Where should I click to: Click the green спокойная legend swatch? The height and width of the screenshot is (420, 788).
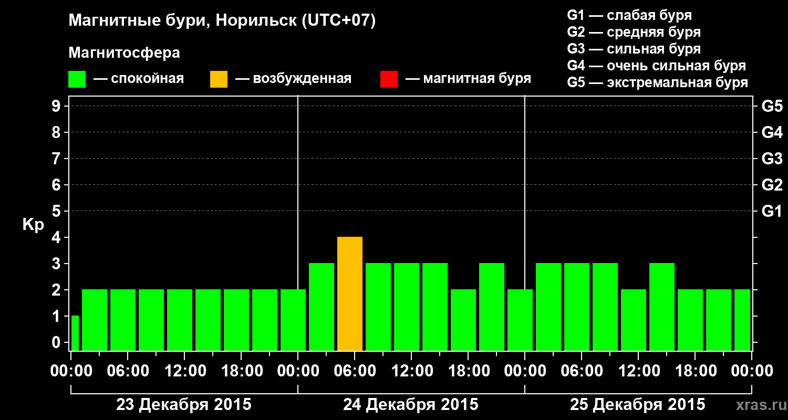point(77,79)
